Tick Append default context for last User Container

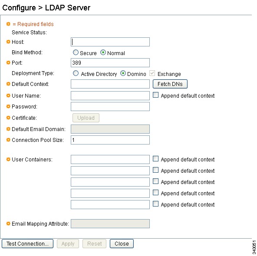(x=155, y=204)
